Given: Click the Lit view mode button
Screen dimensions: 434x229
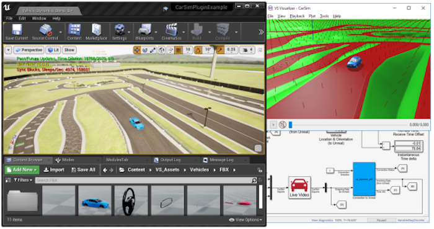Looking at the screenshot, I should pyautogui.click(x=53, y=50).
